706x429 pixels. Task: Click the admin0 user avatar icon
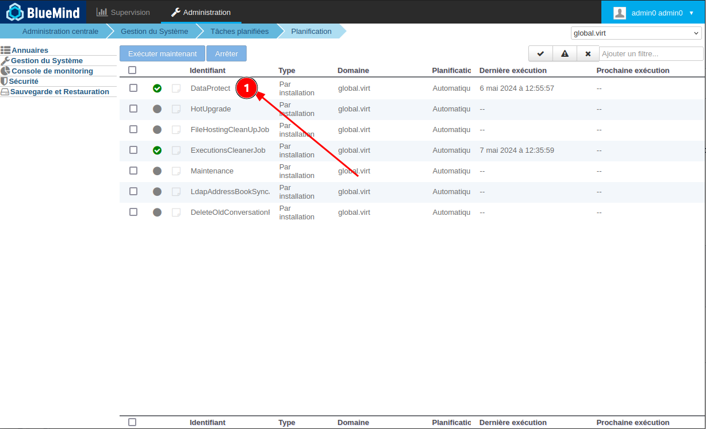620,13
